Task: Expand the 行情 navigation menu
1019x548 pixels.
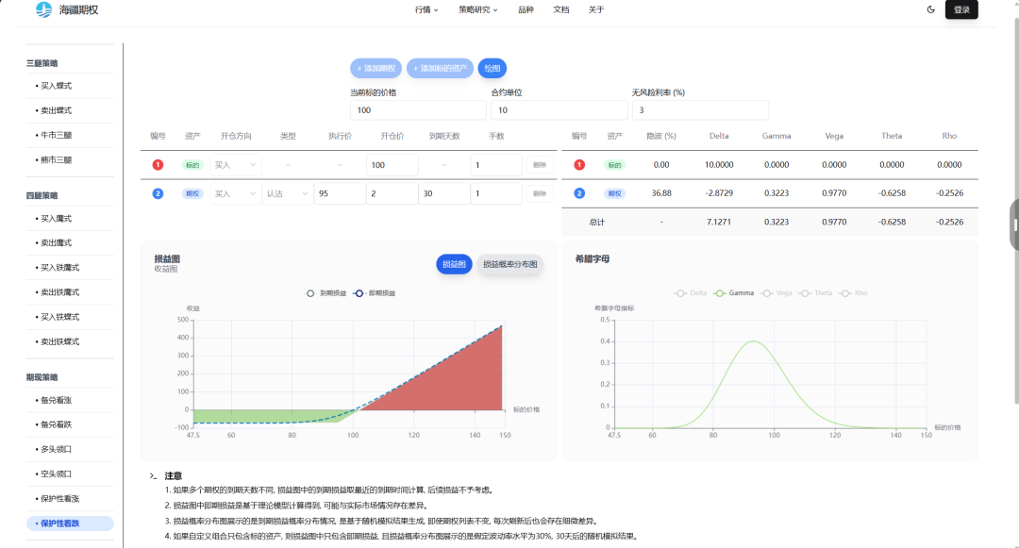Action: click(426, 9)
